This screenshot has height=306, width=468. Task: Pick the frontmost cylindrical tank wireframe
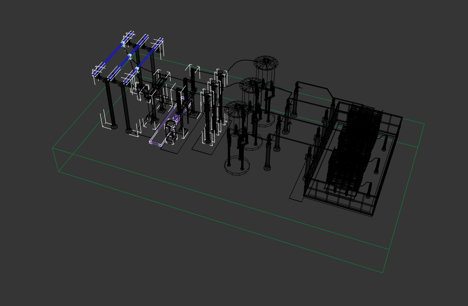[x=237, y=108]
